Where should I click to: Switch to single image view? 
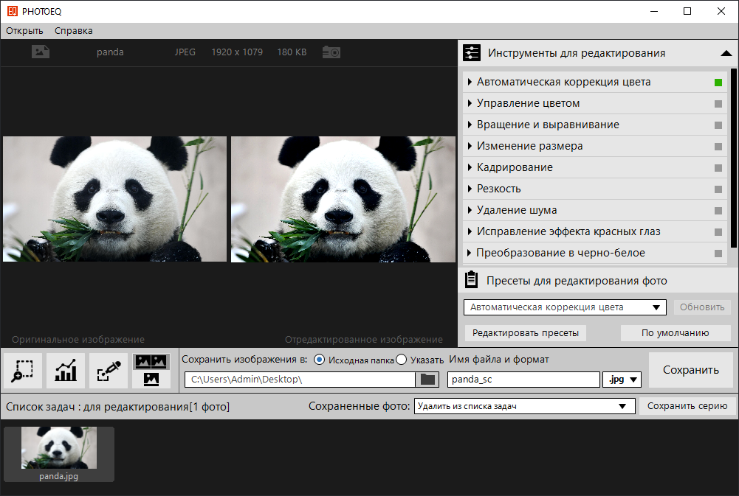[151, 379]
